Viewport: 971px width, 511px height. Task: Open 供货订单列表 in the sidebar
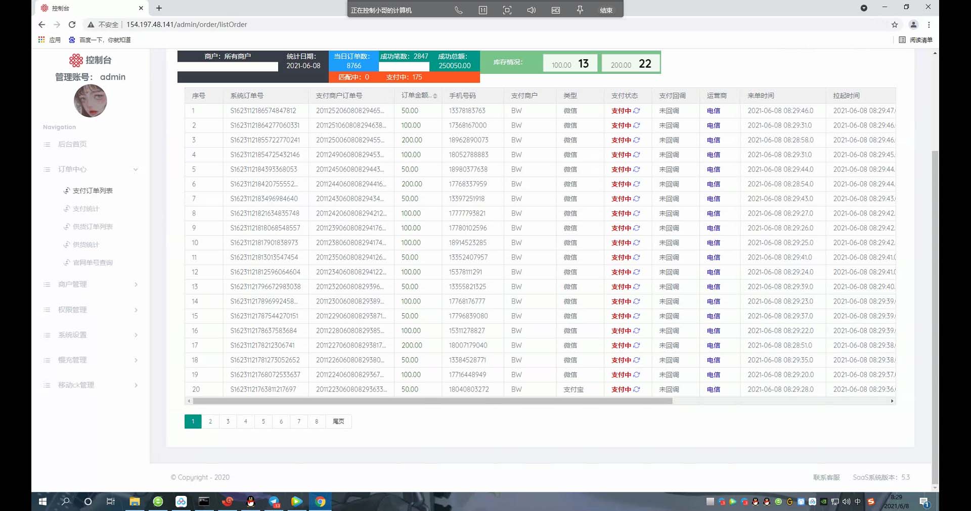tap(92, 227)
